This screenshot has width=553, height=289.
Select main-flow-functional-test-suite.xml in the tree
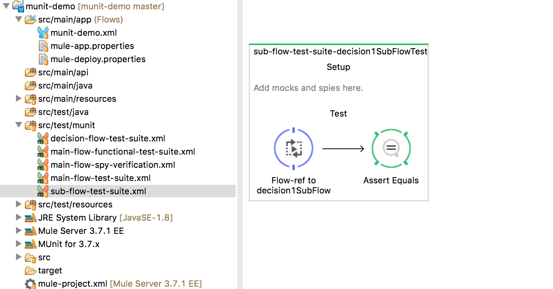(x=122, y=152)
